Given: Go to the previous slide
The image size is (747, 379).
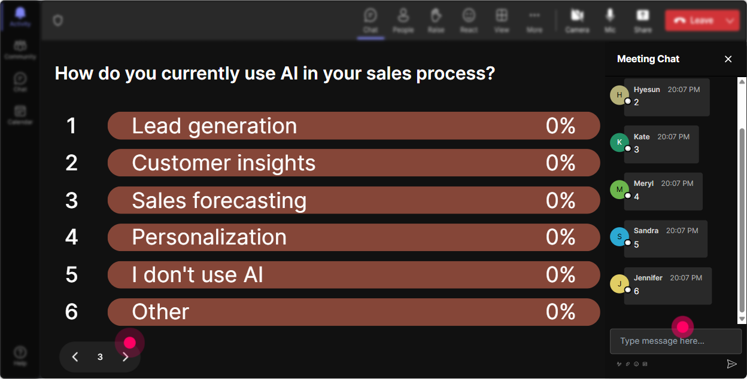Looking at the screenshot, I should click(x=75, y=357).
